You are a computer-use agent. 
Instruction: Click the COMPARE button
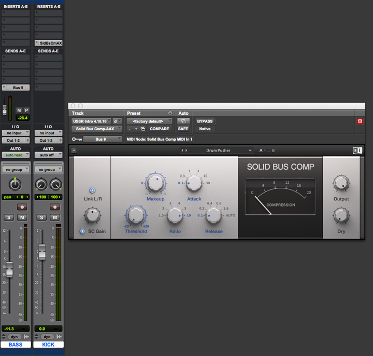[160, 129]
